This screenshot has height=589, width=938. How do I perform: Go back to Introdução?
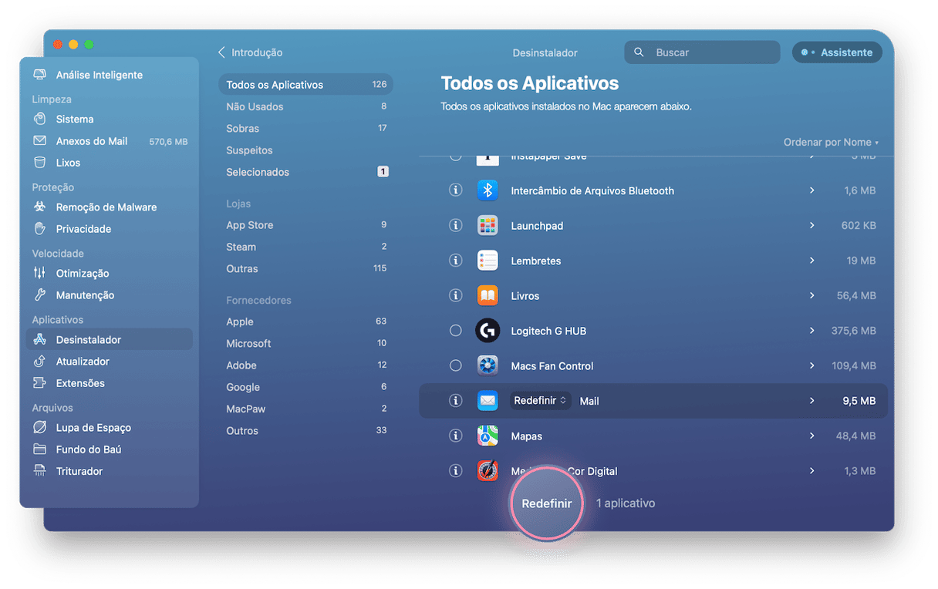[x=250, y=52]
